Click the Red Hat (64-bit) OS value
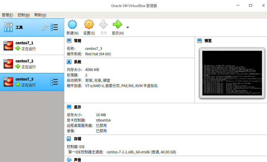Image resolution: width=267 pixels, height=162 pixels. (x=98, y=54)
